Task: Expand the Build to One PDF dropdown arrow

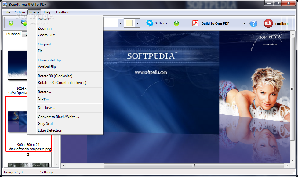Action: 244,23
